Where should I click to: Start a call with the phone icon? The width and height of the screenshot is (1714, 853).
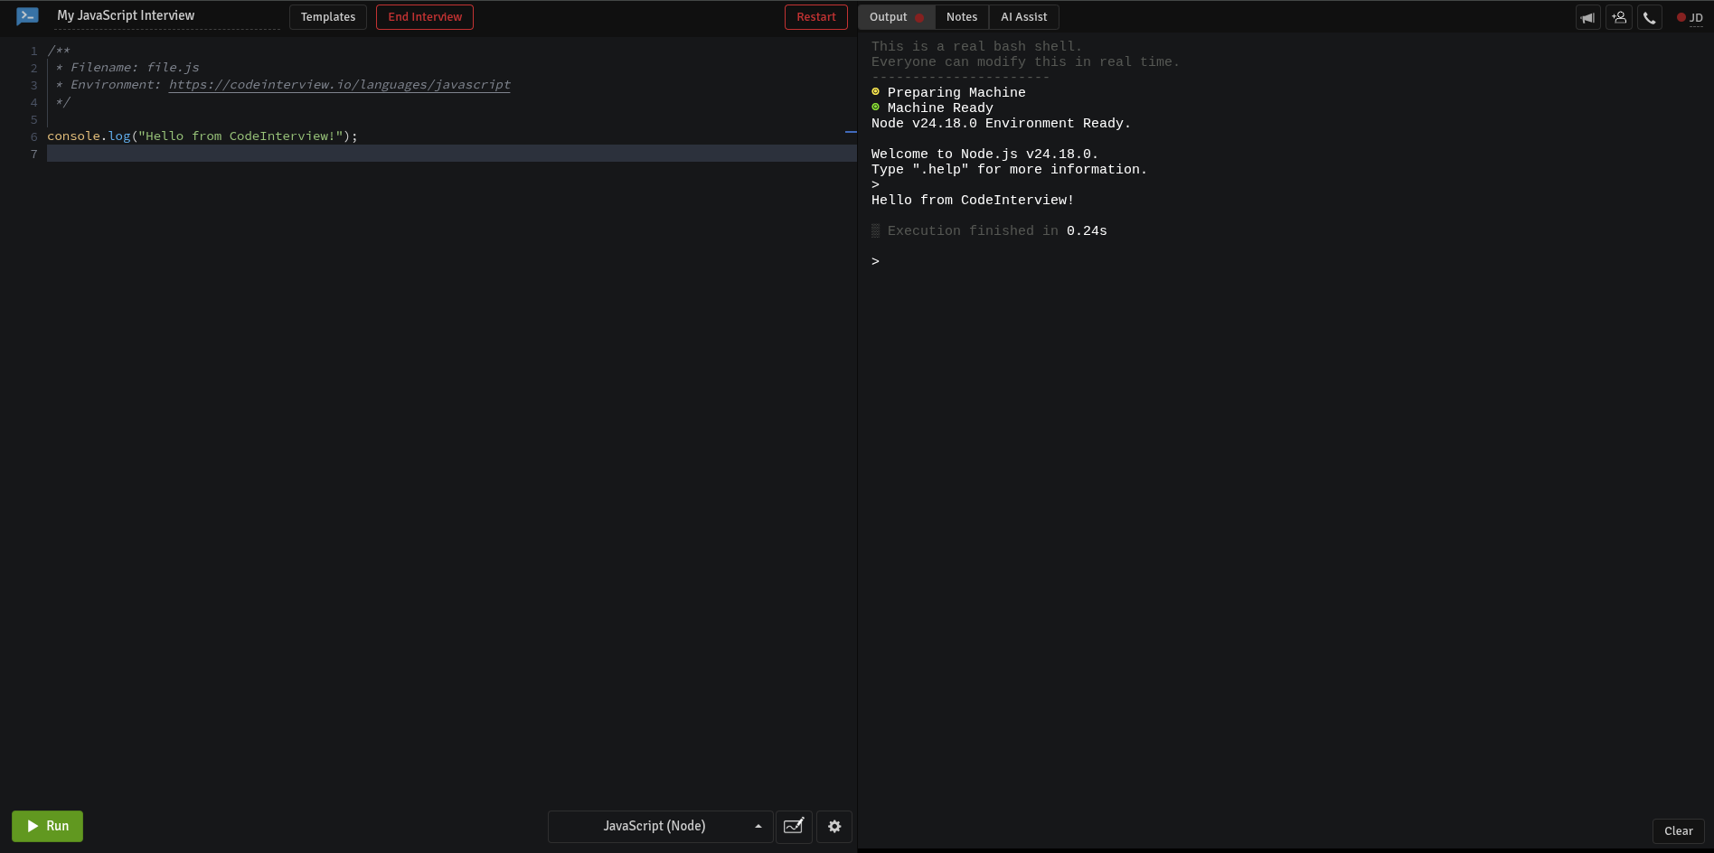click(1650, 17)
